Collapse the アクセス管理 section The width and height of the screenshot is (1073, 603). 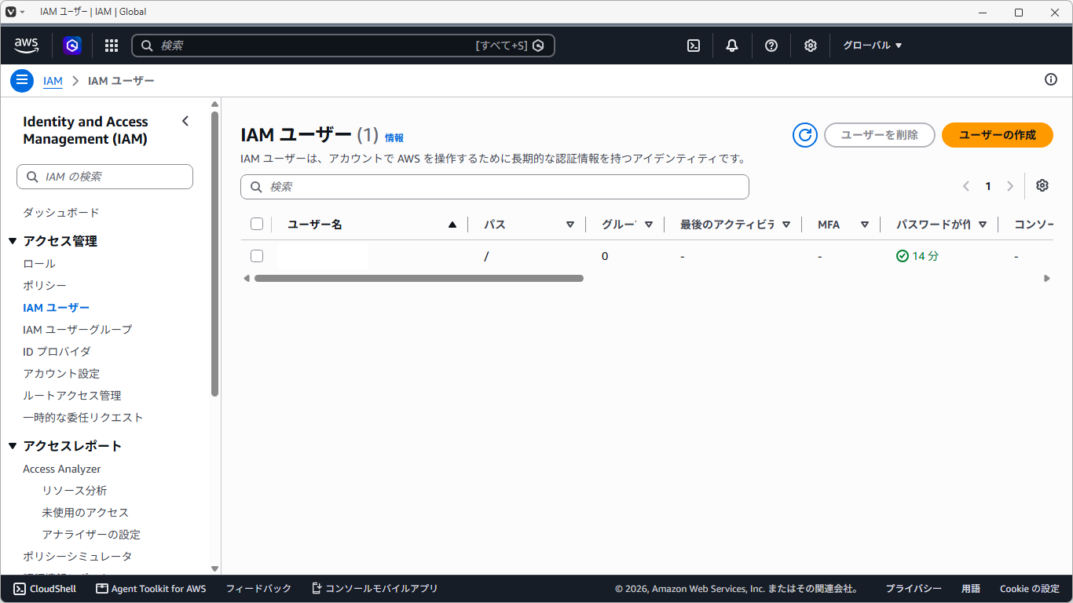click(x=13, y=241)
